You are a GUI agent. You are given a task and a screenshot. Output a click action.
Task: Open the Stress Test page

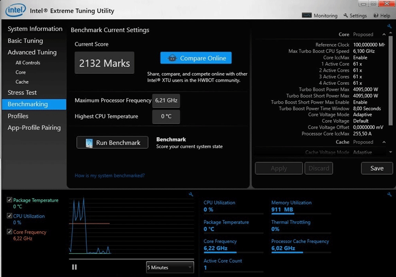point(22,93)
